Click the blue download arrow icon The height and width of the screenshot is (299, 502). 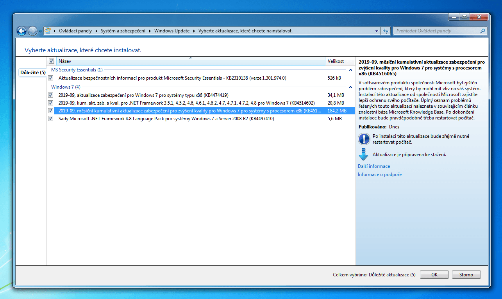[x=363, y=155]
